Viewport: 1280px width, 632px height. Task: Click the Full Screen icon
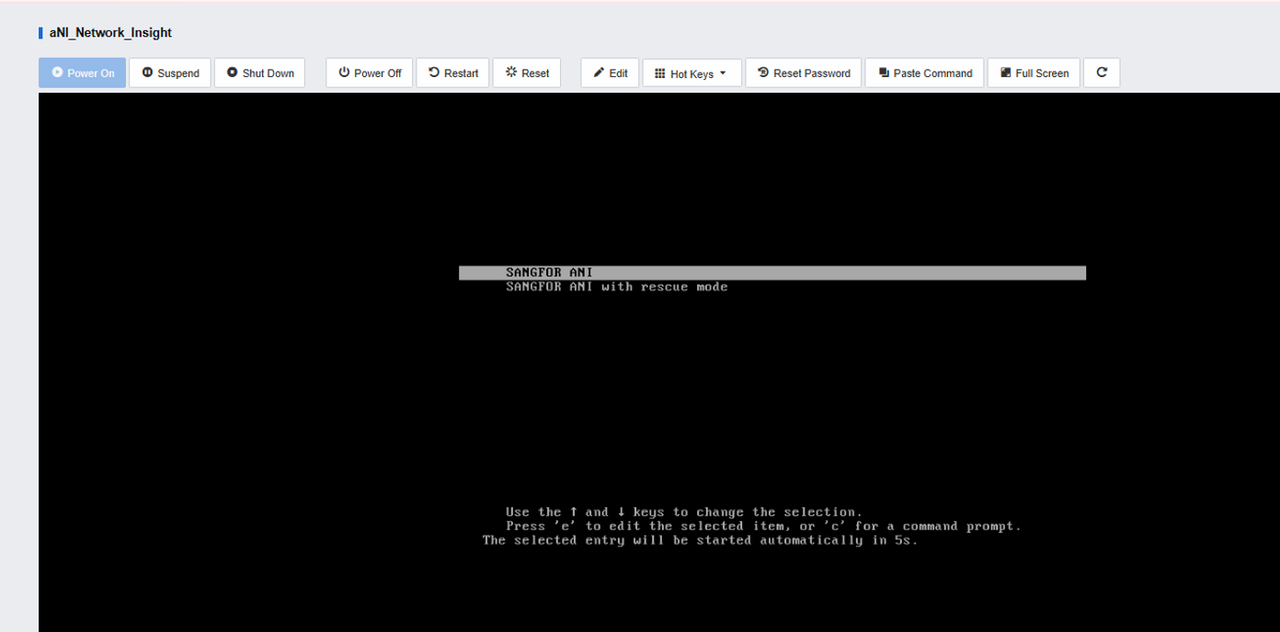(x=1006, y=73)
